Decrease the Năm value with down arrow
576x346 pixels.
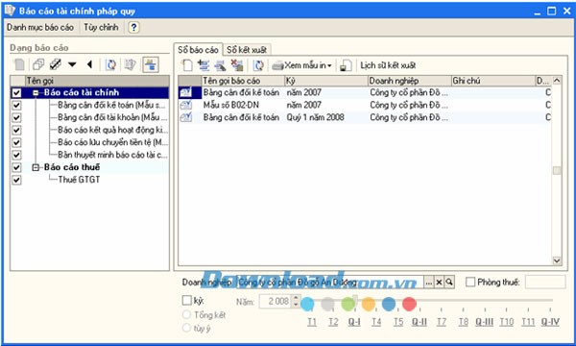(296, 305)
